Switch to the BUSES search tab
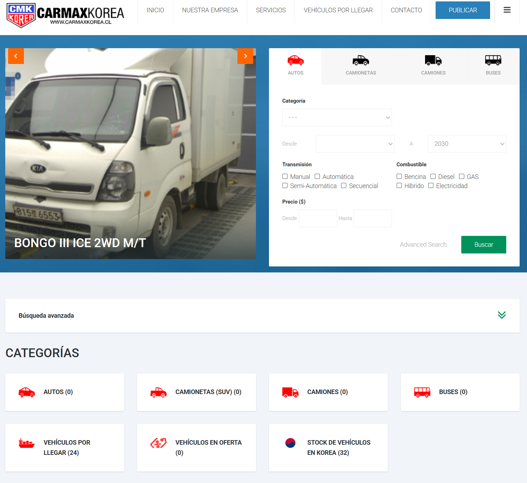 pos(493,66)
